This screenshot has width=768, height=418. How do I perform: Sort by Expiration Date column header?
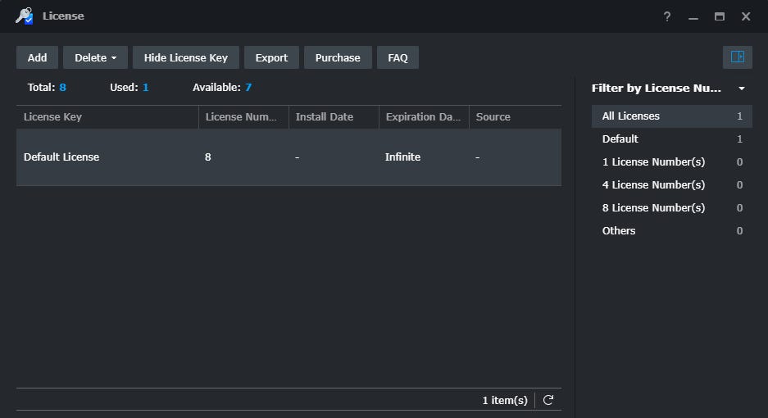click(424, 116)
